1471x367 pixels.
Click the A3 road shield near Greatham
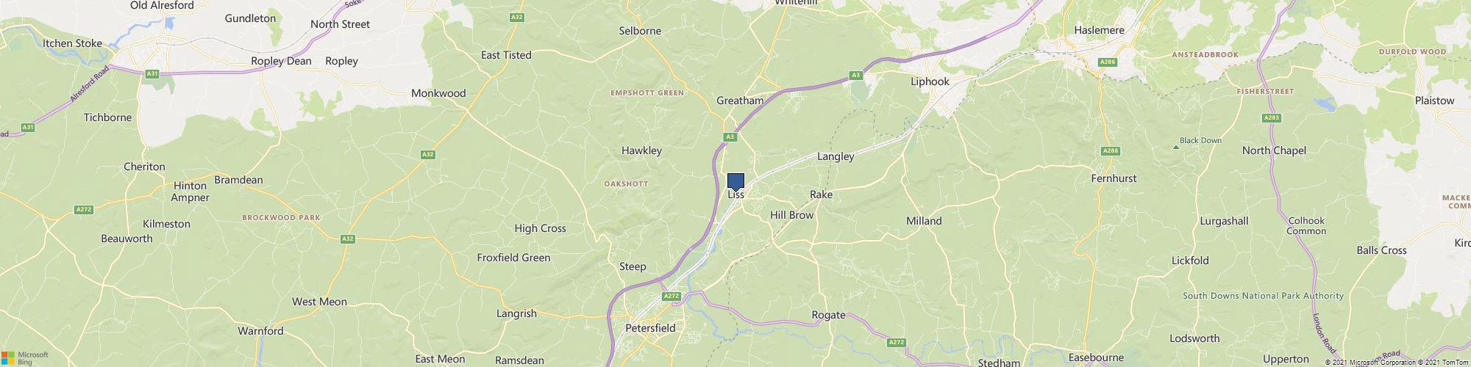730,137
